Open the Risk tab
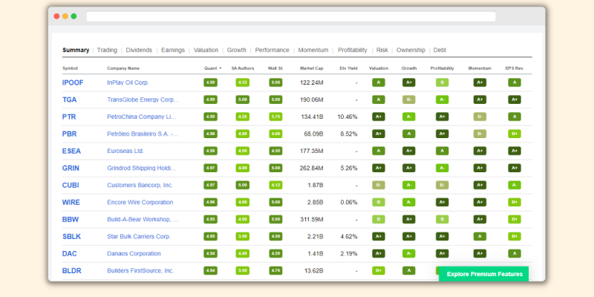The image size is (594, 297). (382, 50)
